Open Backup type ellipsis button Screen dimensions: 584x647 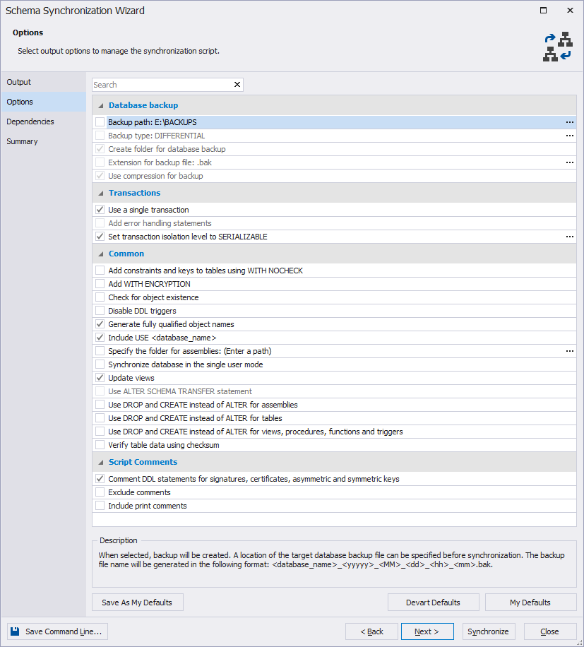coord(570,136)
